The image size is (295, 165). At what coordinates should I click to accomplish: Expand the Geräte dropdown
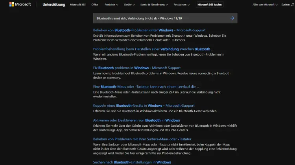pyautogui.click(x=129, y=4)
